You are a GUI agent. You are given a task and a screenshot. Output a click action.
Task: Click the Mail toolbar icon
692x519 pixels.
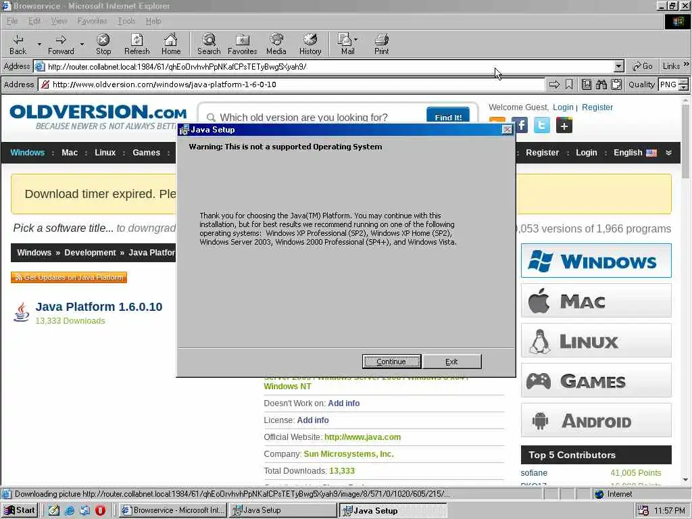click(x=345, y=44)
